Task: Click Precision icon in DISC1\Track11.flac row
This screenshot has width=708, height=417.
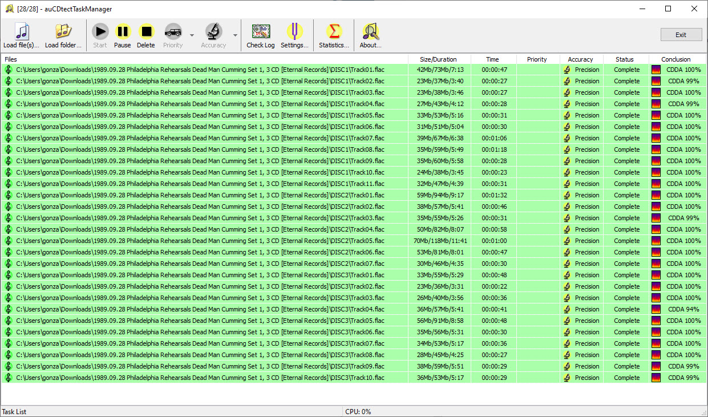Action: [567, 184]
